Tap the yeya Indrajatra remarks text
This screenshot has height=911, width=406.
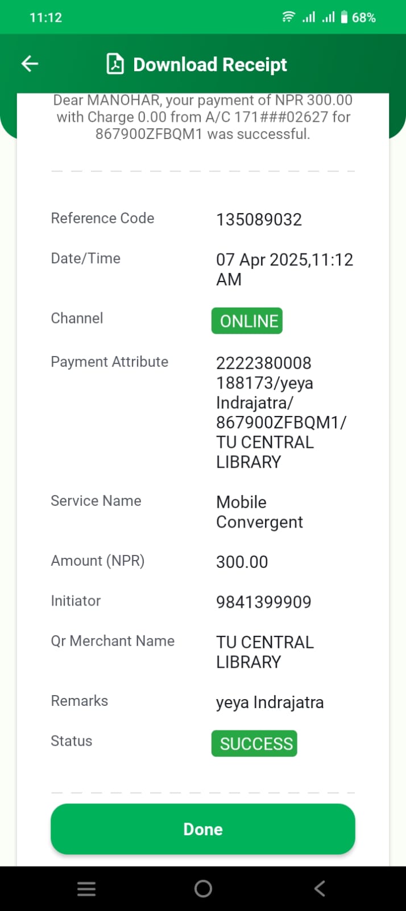pyautogui.click(x=270, y=702)
